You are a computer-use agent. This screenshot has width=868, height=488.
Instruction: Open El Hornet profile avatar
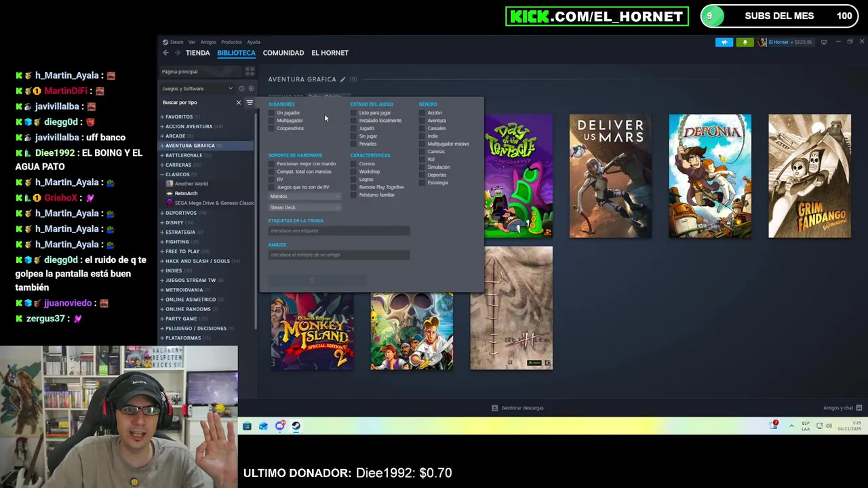762,42
